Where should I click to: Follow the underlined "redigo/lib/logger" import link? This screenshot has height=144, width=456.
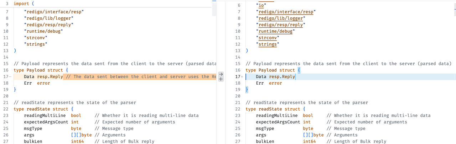click(281, 18)
